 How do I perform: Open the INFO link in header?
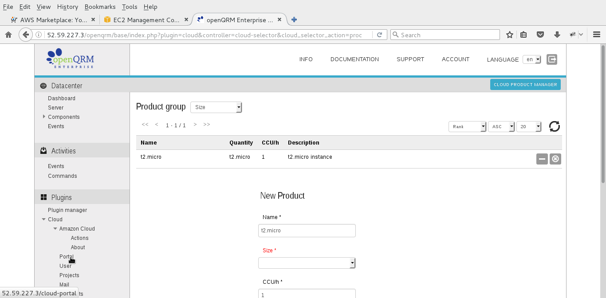point(306,59)
